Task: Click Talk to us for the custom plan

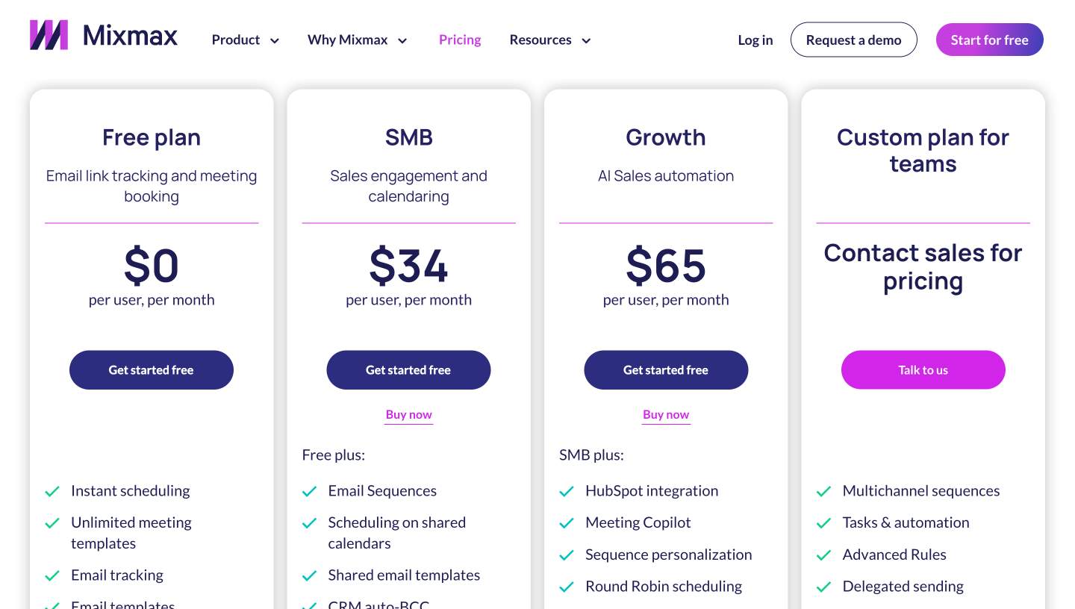Action: (923, 369)
